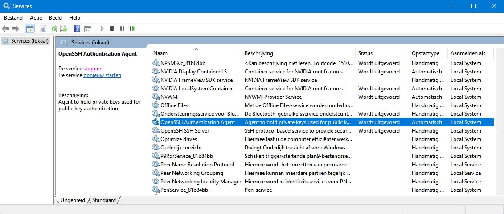Sort by the Beschrijving column header
This screenshot has height=214, width=504.
point(299,53)
